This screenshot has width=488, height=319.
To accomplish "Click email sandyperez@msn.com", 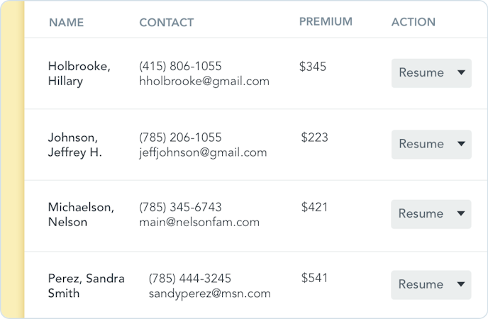I will click(x=209, y=293).
